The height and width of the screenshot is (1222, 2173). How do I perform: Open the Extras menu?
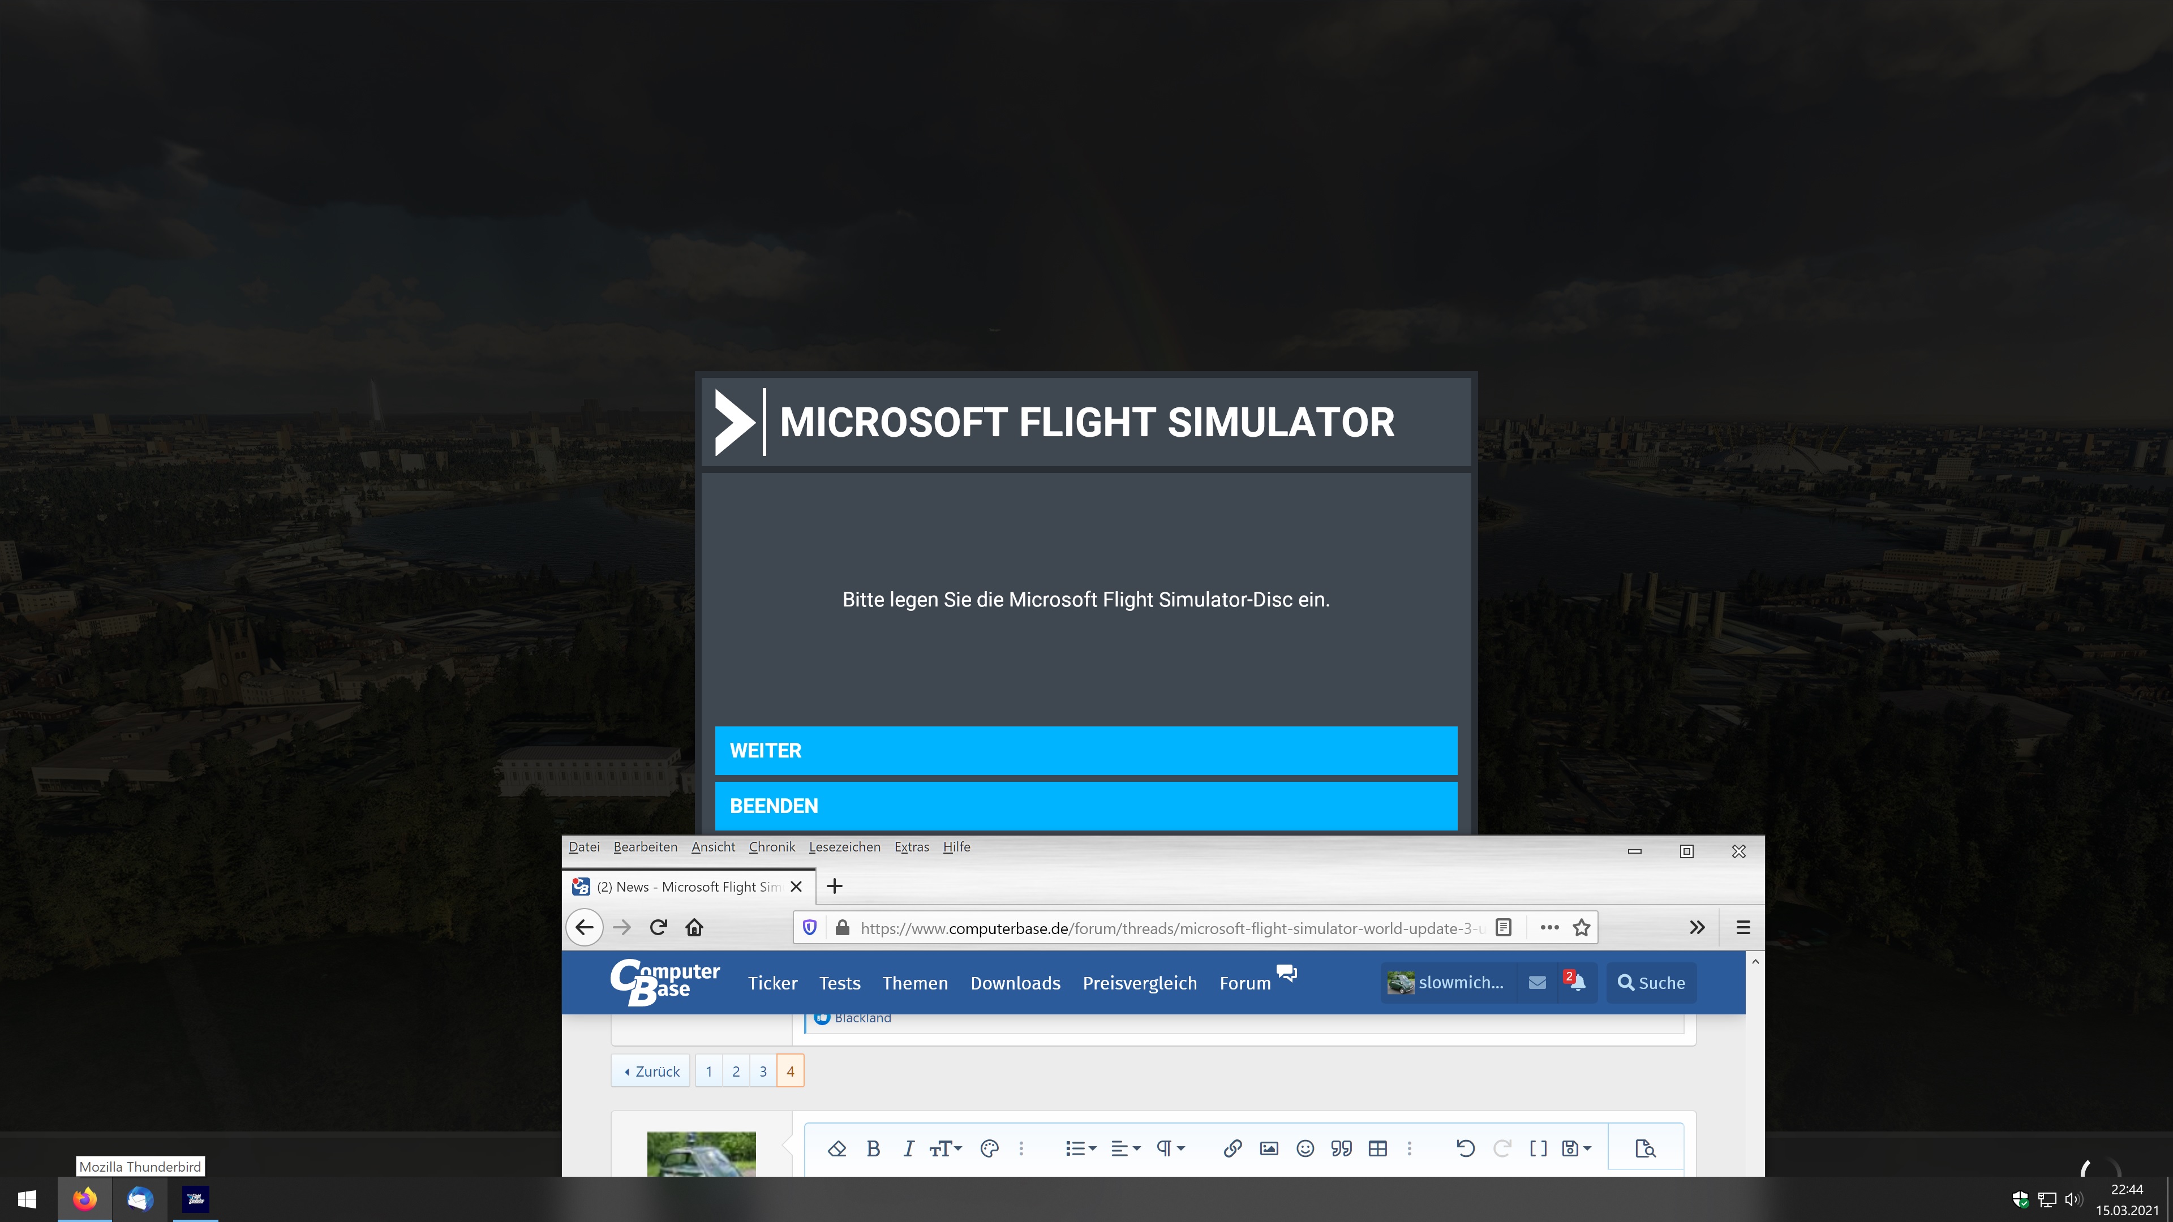(911, 846)
